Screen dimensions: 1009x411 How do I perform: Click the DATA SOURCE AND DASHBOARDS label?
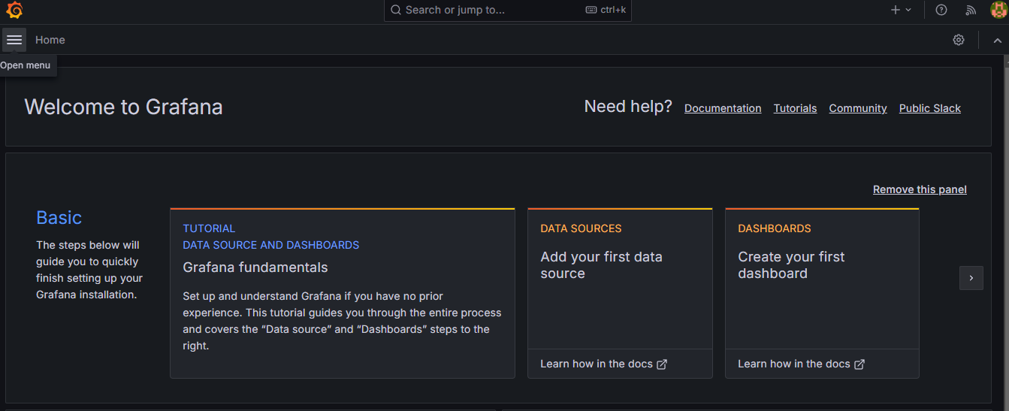click(x=271, y=245)
